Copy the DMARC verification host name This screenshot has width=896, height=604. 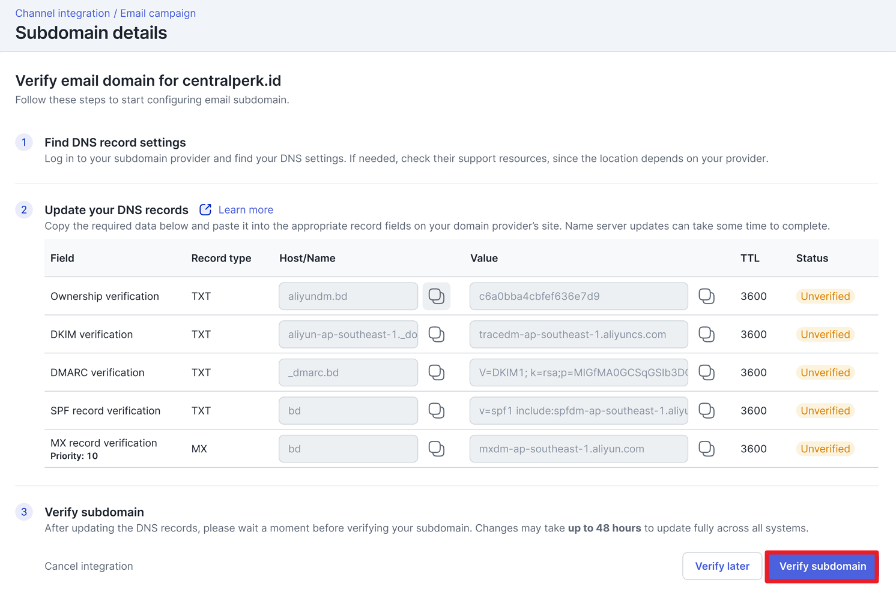(x=437, y=372)
